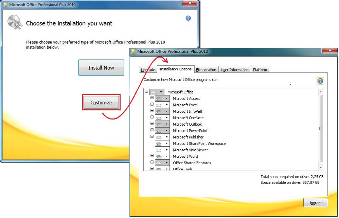Open install-state dropdown for Microsoft Excel

(x=162, y=105)
